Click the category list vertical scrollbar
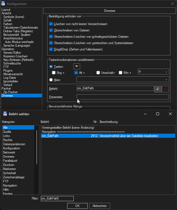 36,146
